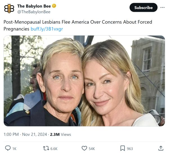
Task: Click the 1:00 PM Nov 21, 2024 timestamp
Action: pyautogui.click(x=25, y=134)
